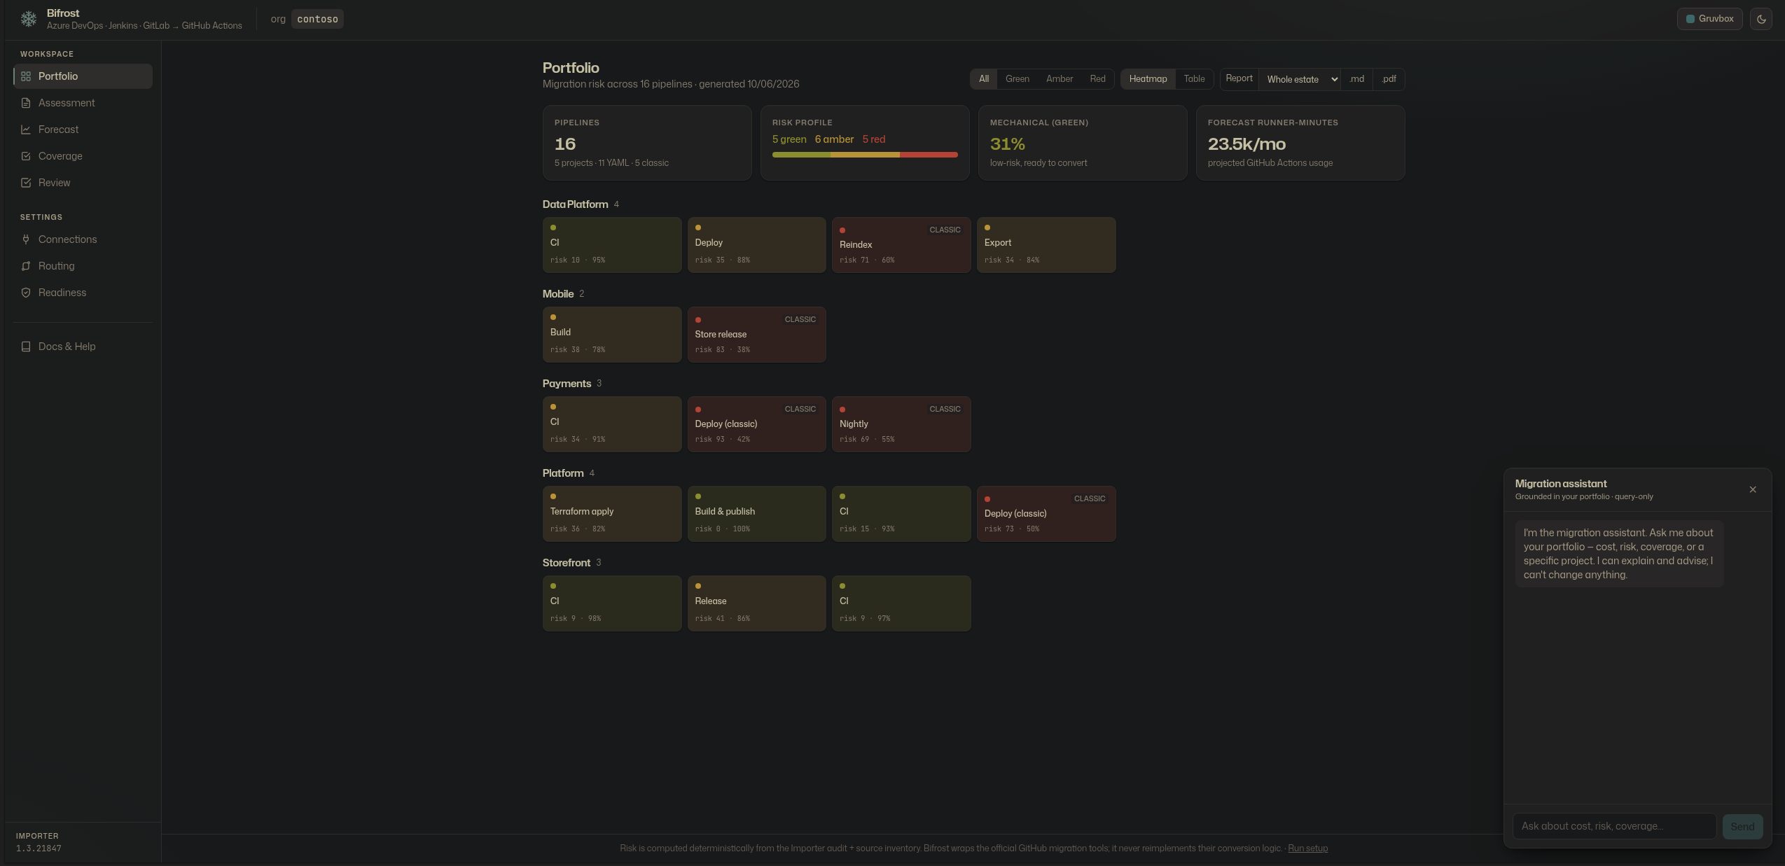Open the Gruvbox theme selector
Viewport: 1785px width, 866px height.
[1709, 19]
